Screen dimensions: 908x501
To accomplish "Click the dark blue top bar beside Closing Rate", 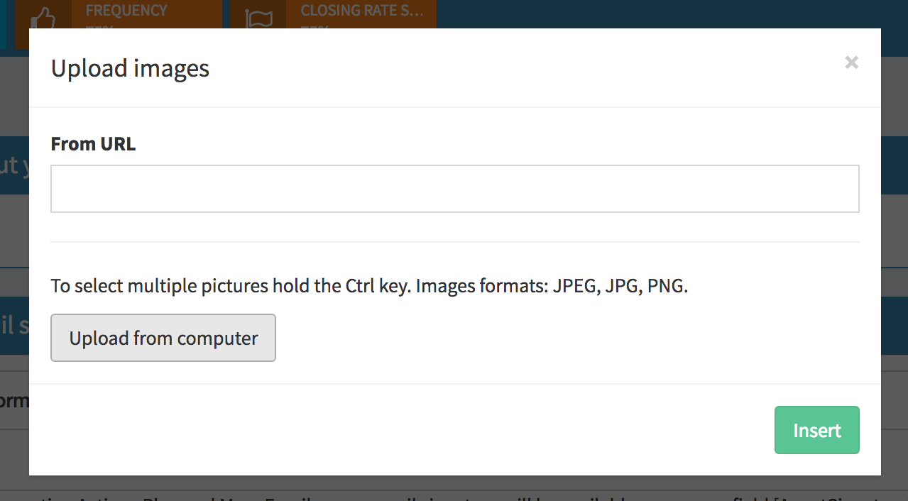I will tap(639, 13).
